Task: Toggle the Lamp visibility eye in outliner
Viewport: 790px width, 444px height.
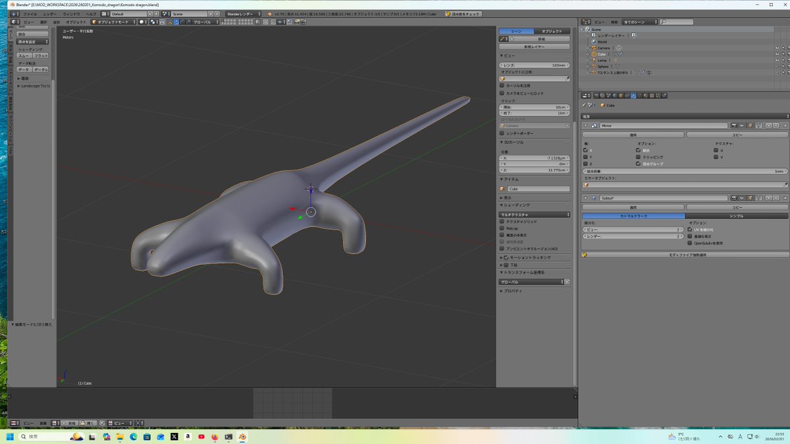Action: pyautogui.click(x=777, y=61)
